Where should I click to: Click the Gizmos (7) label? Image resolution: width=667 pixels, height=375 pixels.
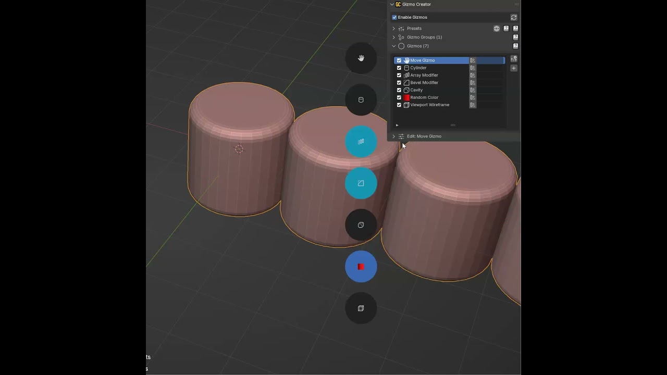tap(418, 46)
